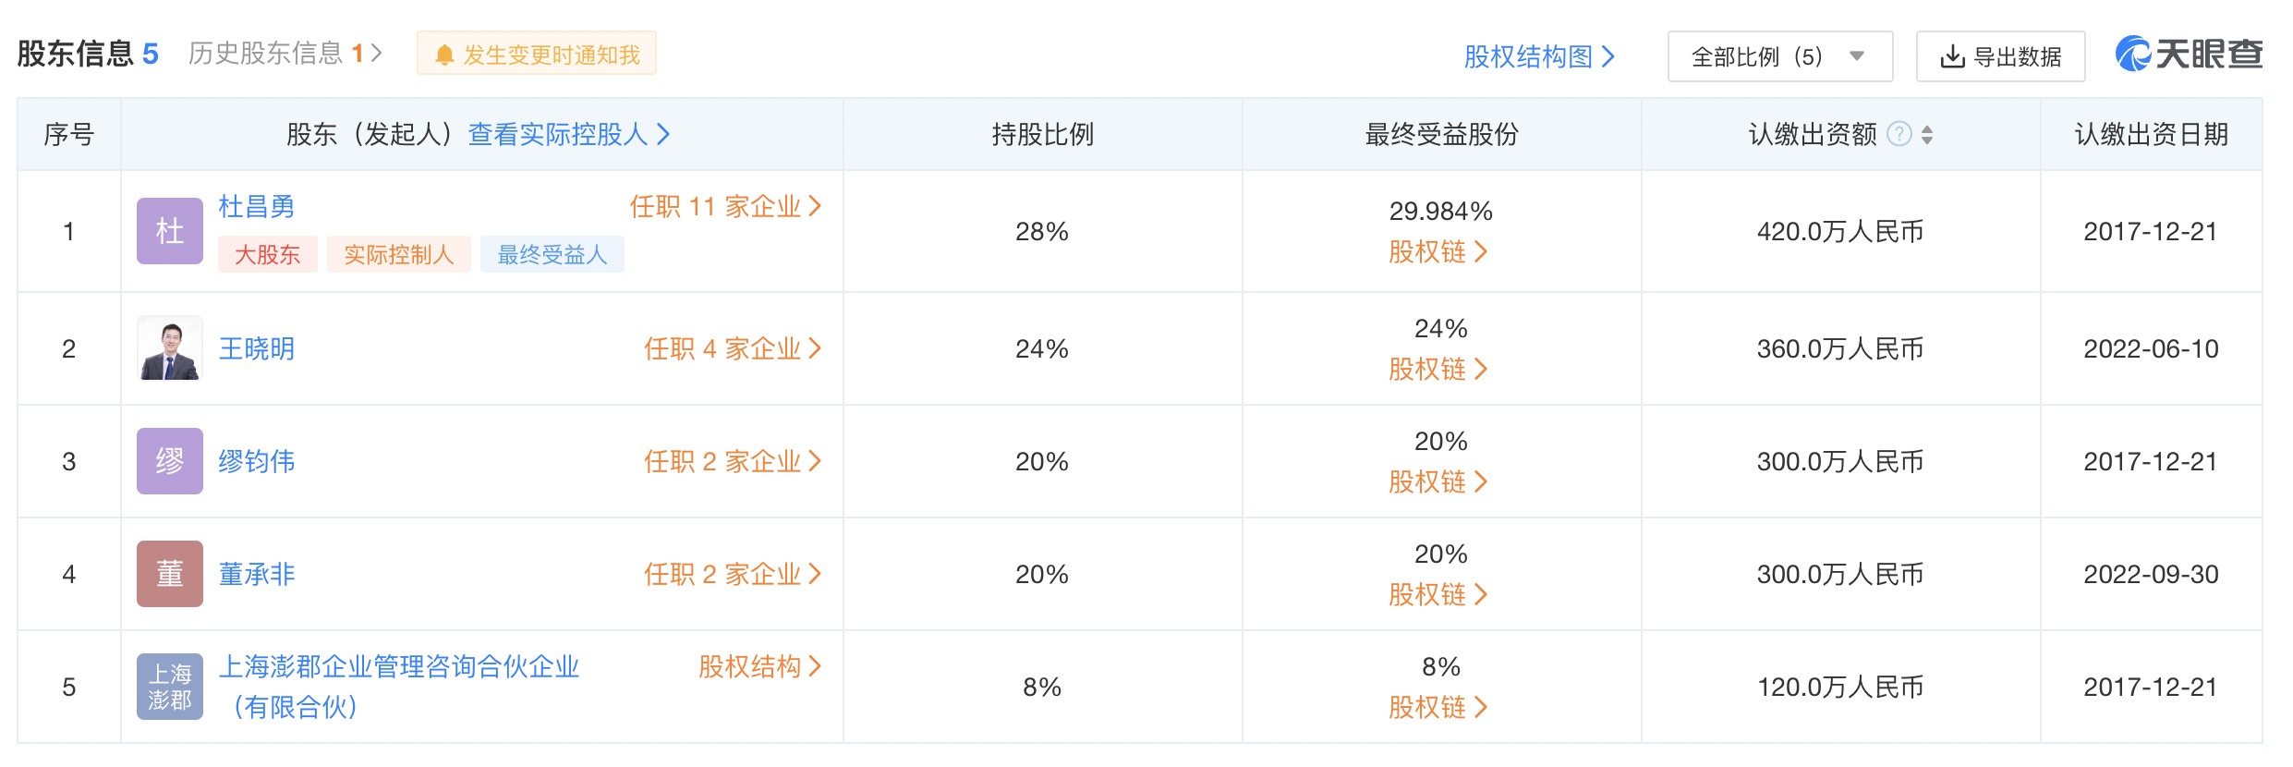This screenshot has width=2293, height=767.
Task: Switch to 历史股东信息 tab
Action: (x=285, y=54)
